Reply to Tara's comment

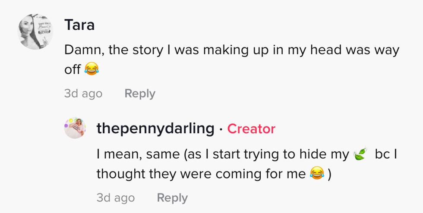pos(139,94)
